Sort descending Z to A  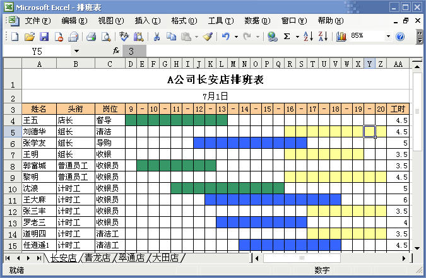pos(322,37)
